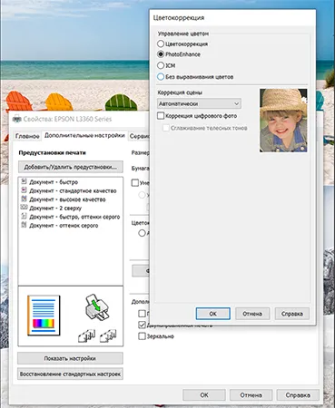This screenshot has width=335, height=408.
Task: Select the Документ - 2 сверху preset
Action: coord(55,209)
